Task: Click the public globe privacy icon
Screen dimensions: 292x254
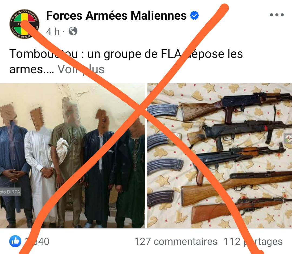Action: [73, 31]
